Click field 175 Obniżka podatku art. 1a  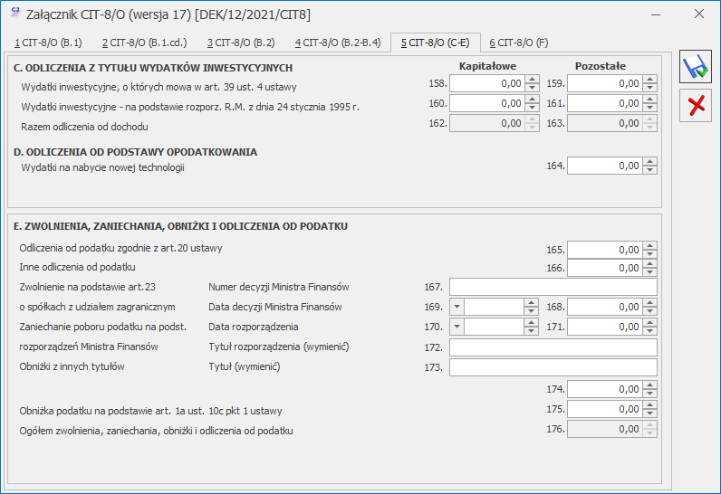click(x=605, y=409)
